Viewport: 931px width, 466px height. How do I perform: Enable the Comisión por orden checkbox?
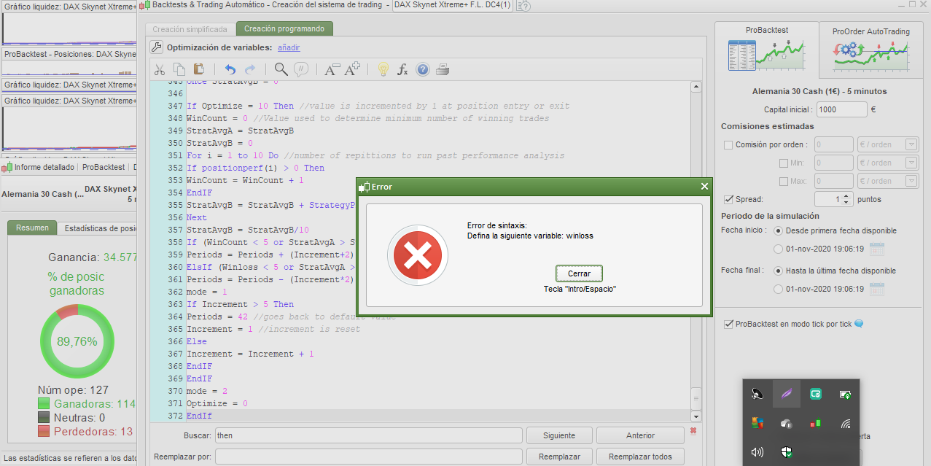(x=728, y=145)
